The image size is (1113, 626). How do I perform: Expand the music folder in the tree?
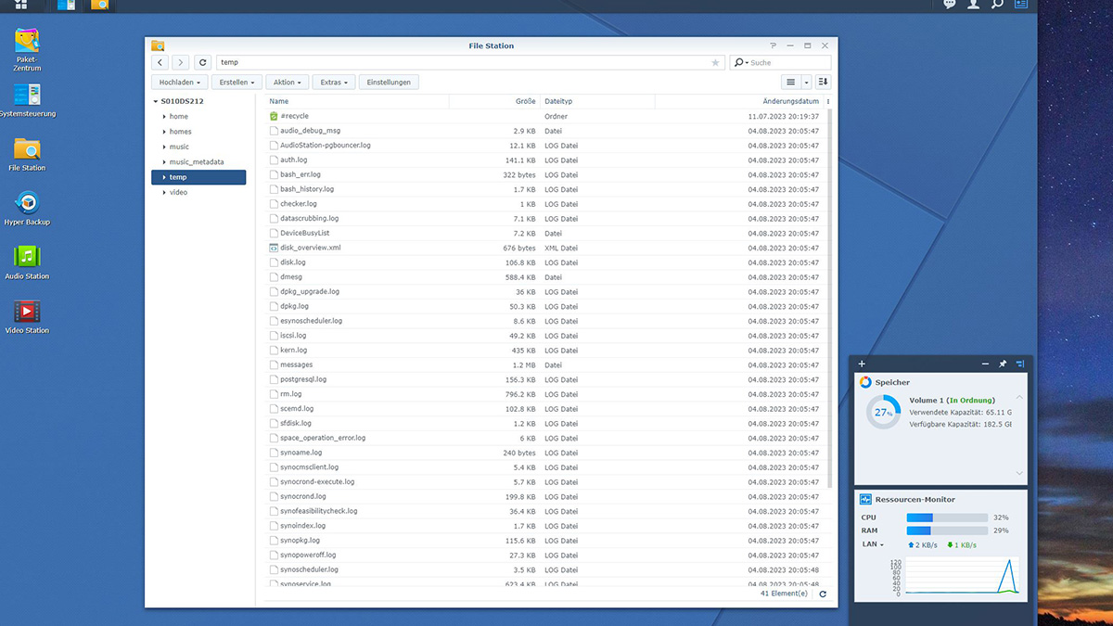(164, 147)
